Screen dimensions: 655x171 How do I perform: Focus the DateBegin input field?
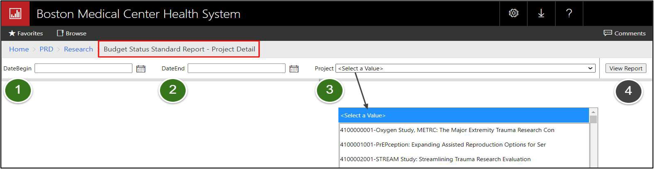pyautogui.click(x=83, y=68)
